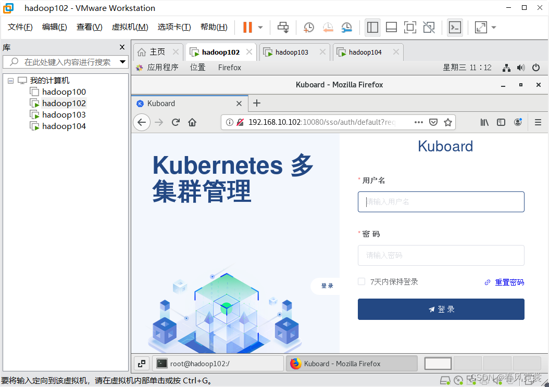Switch to root@hadoop102 terminal in taskbar
The image size is (549, 387).
pyautogui.click(x=218, y=364)
